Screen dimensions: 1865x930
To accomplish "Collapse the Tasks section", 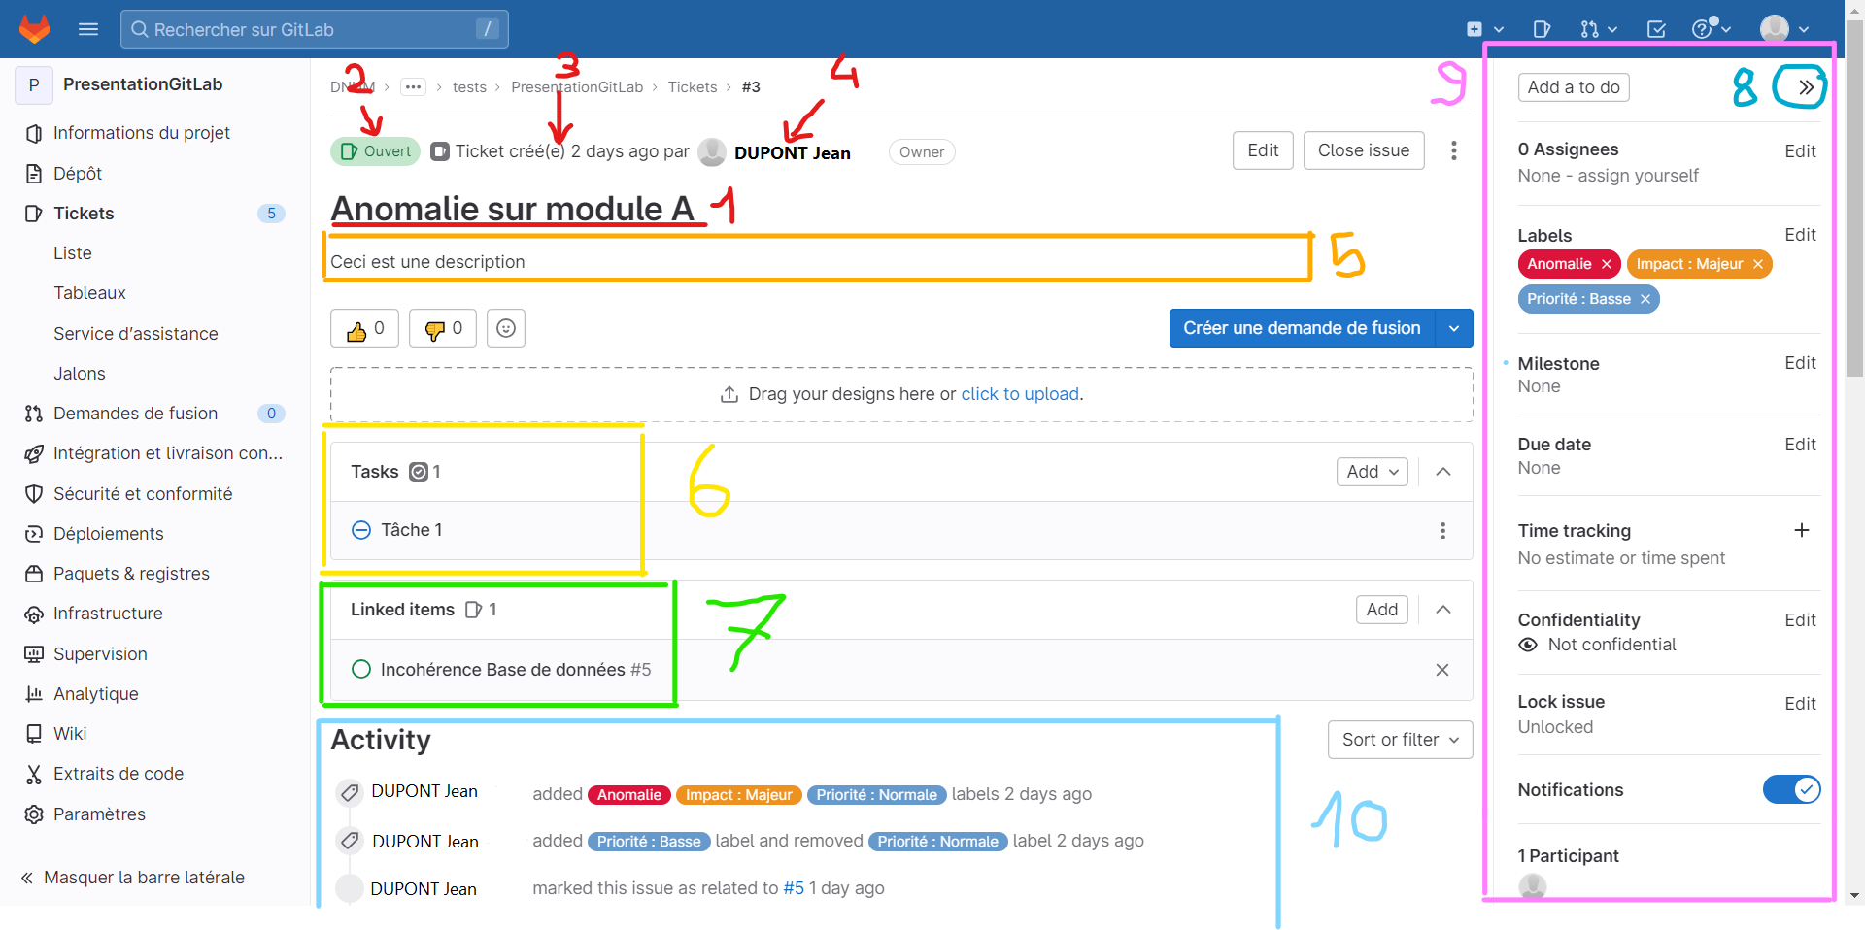I will 1443,472.
